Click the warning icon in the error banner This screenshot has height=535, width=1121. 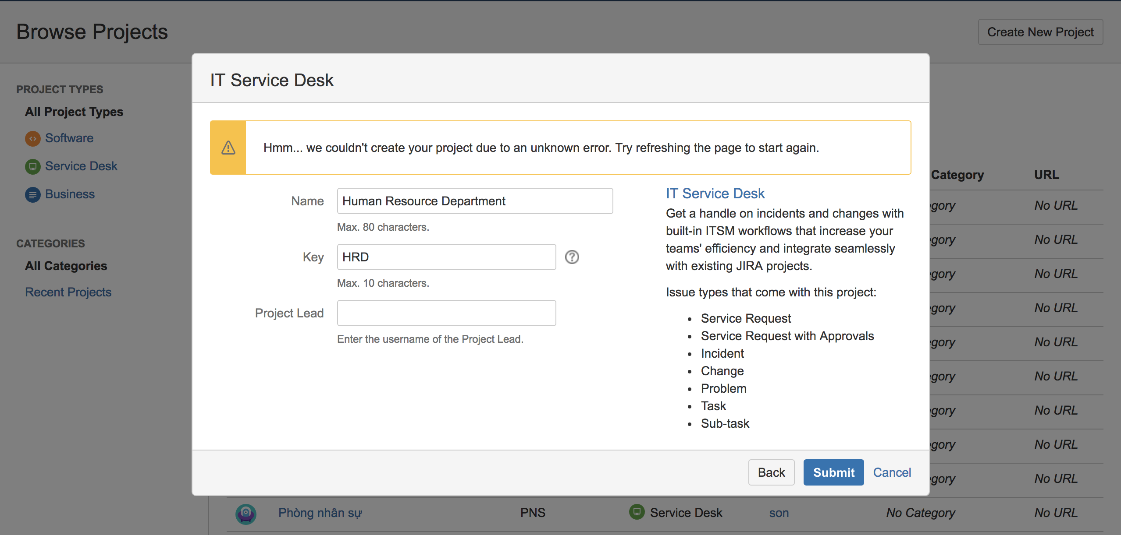[x=228, y=148]
